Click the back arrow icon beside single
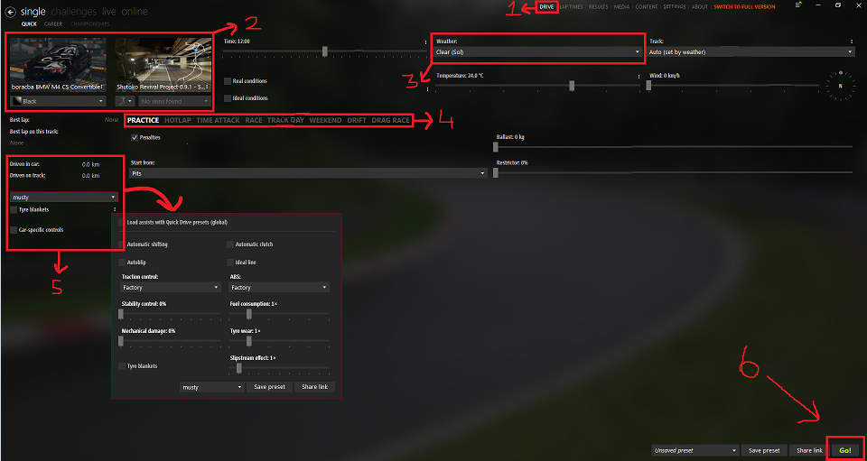The width and height of the screenshot is (867, 461). tap(10, 11)
